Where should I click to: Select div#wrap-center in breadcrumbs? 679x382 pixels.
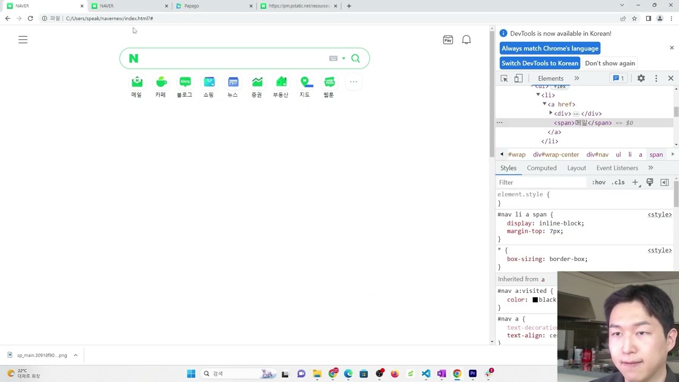556,155
